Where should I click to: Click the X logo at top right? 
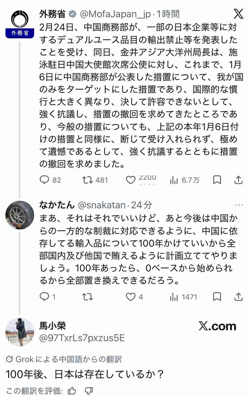click(239, 14)
